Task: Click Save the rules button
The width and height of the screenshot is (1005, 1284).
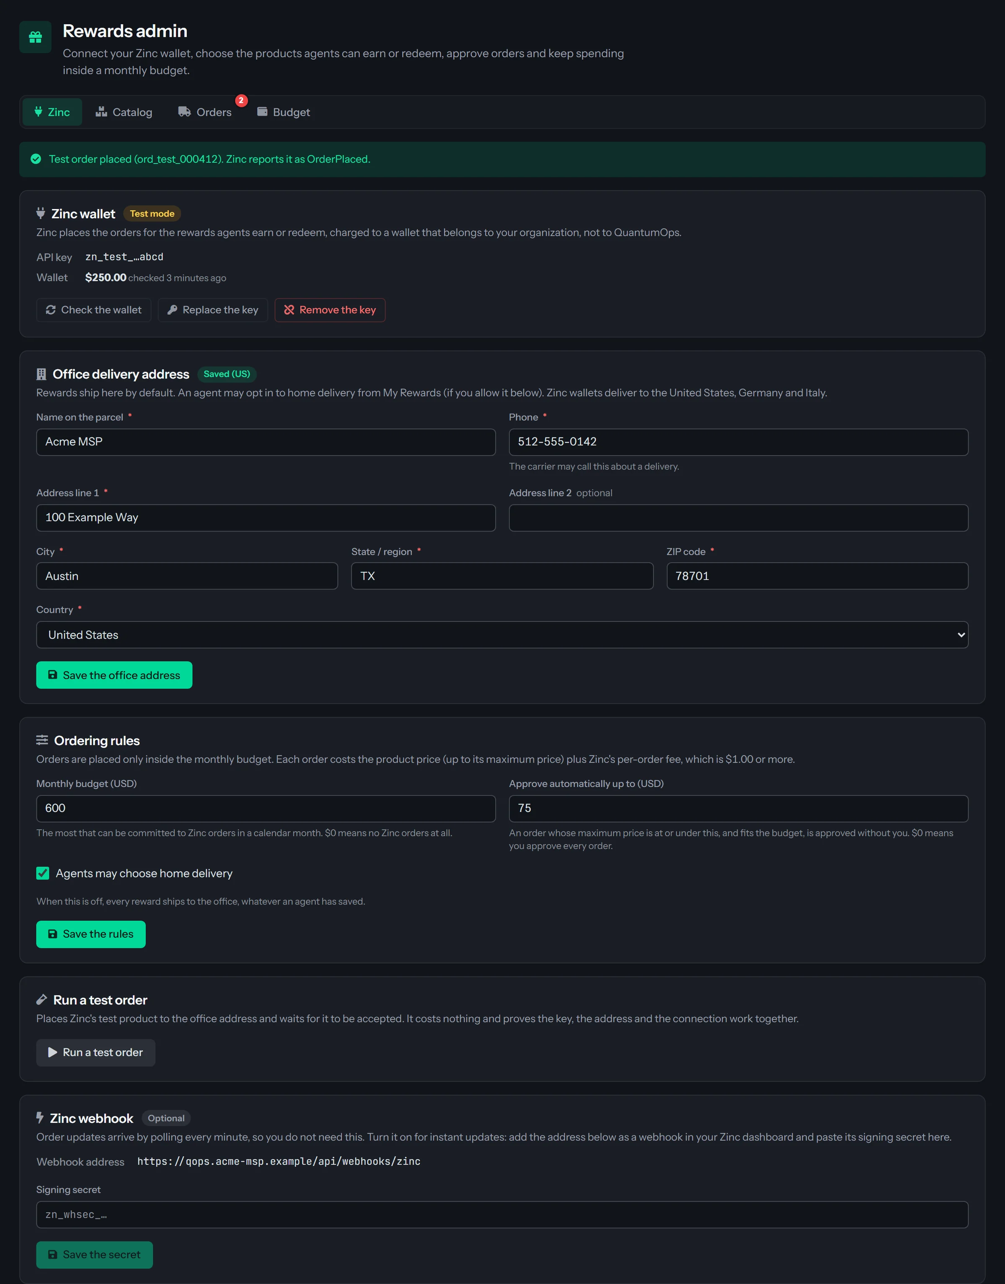Action: [91, 934]
